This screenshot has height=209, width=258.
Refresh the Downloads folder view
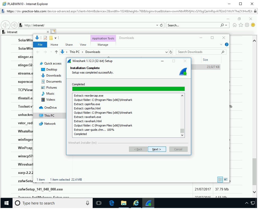[x=171, y=52]
